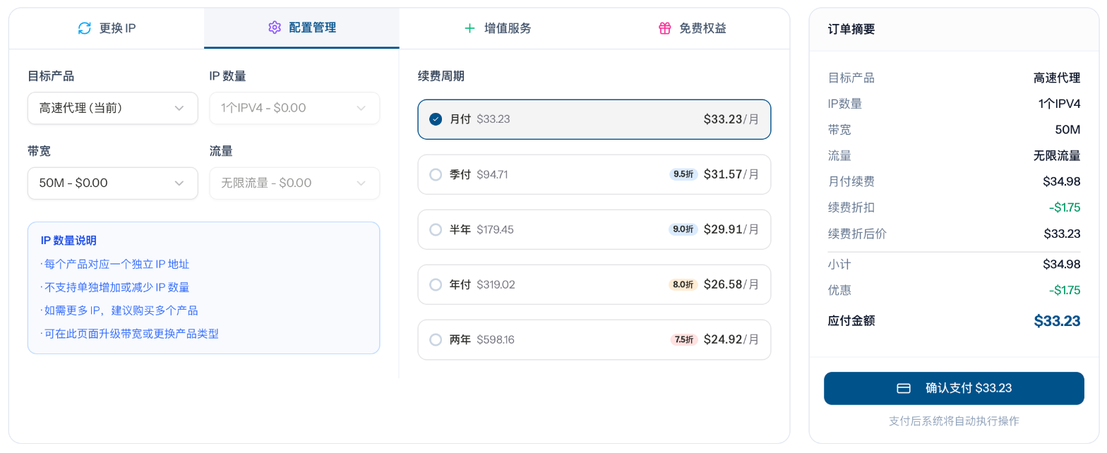Viewport: 1107px width, 453px height.
Task: Click the refresh icon beside 更换 IP
Action: 85,28
